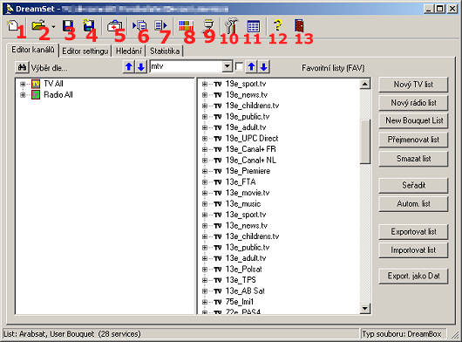Click toolbar icon with arrow leaving the page
The width and height of the screenshot is (462, 342).
160,25
